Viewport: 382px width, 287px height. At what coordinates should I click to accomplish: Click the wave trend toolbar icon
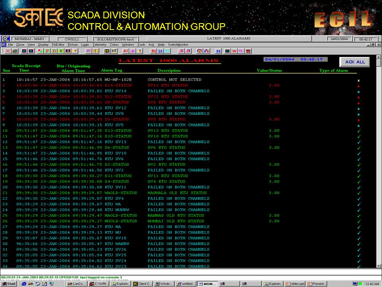coord(88,51)
